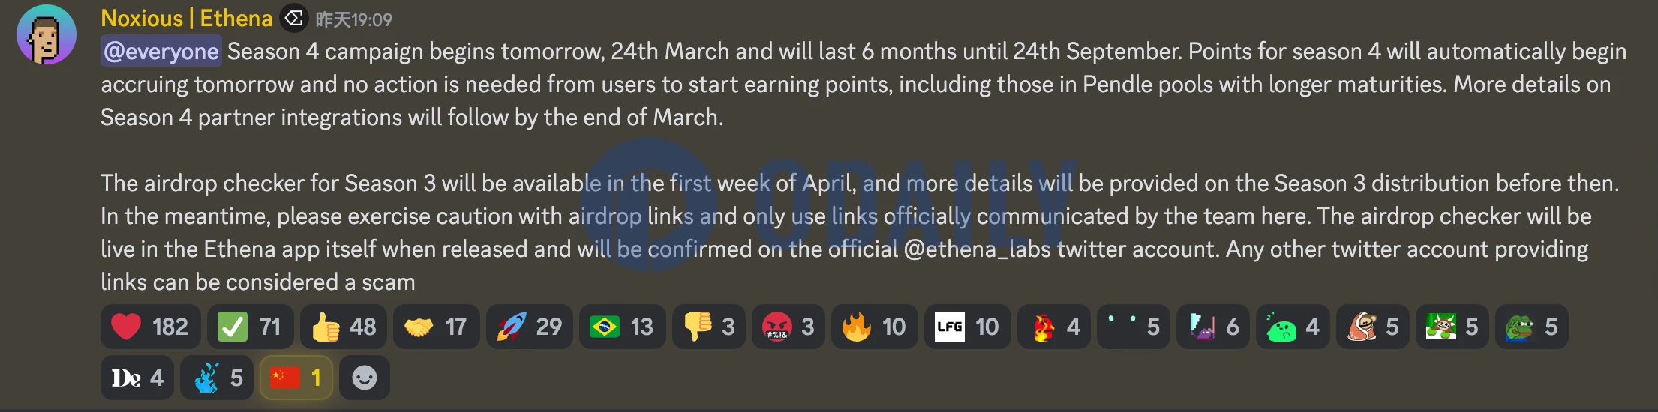Screen dimensions: 1658x412
Task: Toggle the thumbs down reaction
Action: coord(708,327)
